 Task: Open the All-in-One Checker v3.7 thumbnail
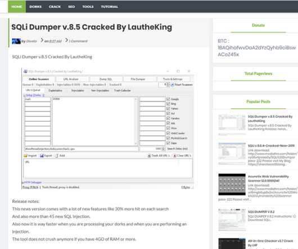[232, 243]
